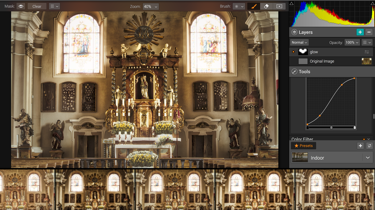Select the radial/rectangle mask tool
Screen dimensions: 375x210
[x=279, y=6]
